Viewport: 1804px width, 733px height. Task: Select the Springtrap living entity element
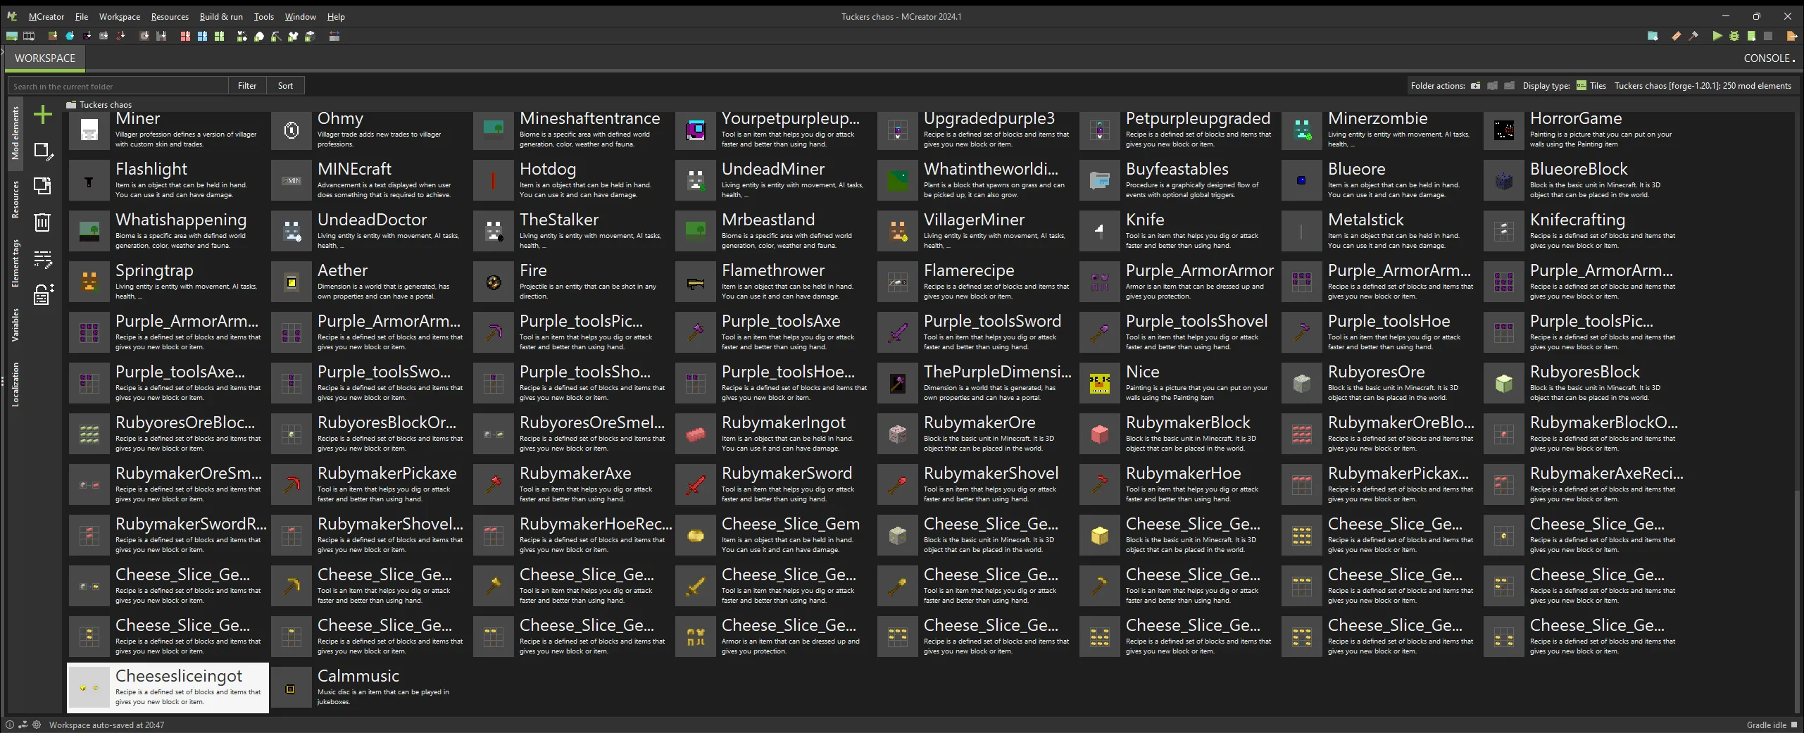(x=168, y=282)
